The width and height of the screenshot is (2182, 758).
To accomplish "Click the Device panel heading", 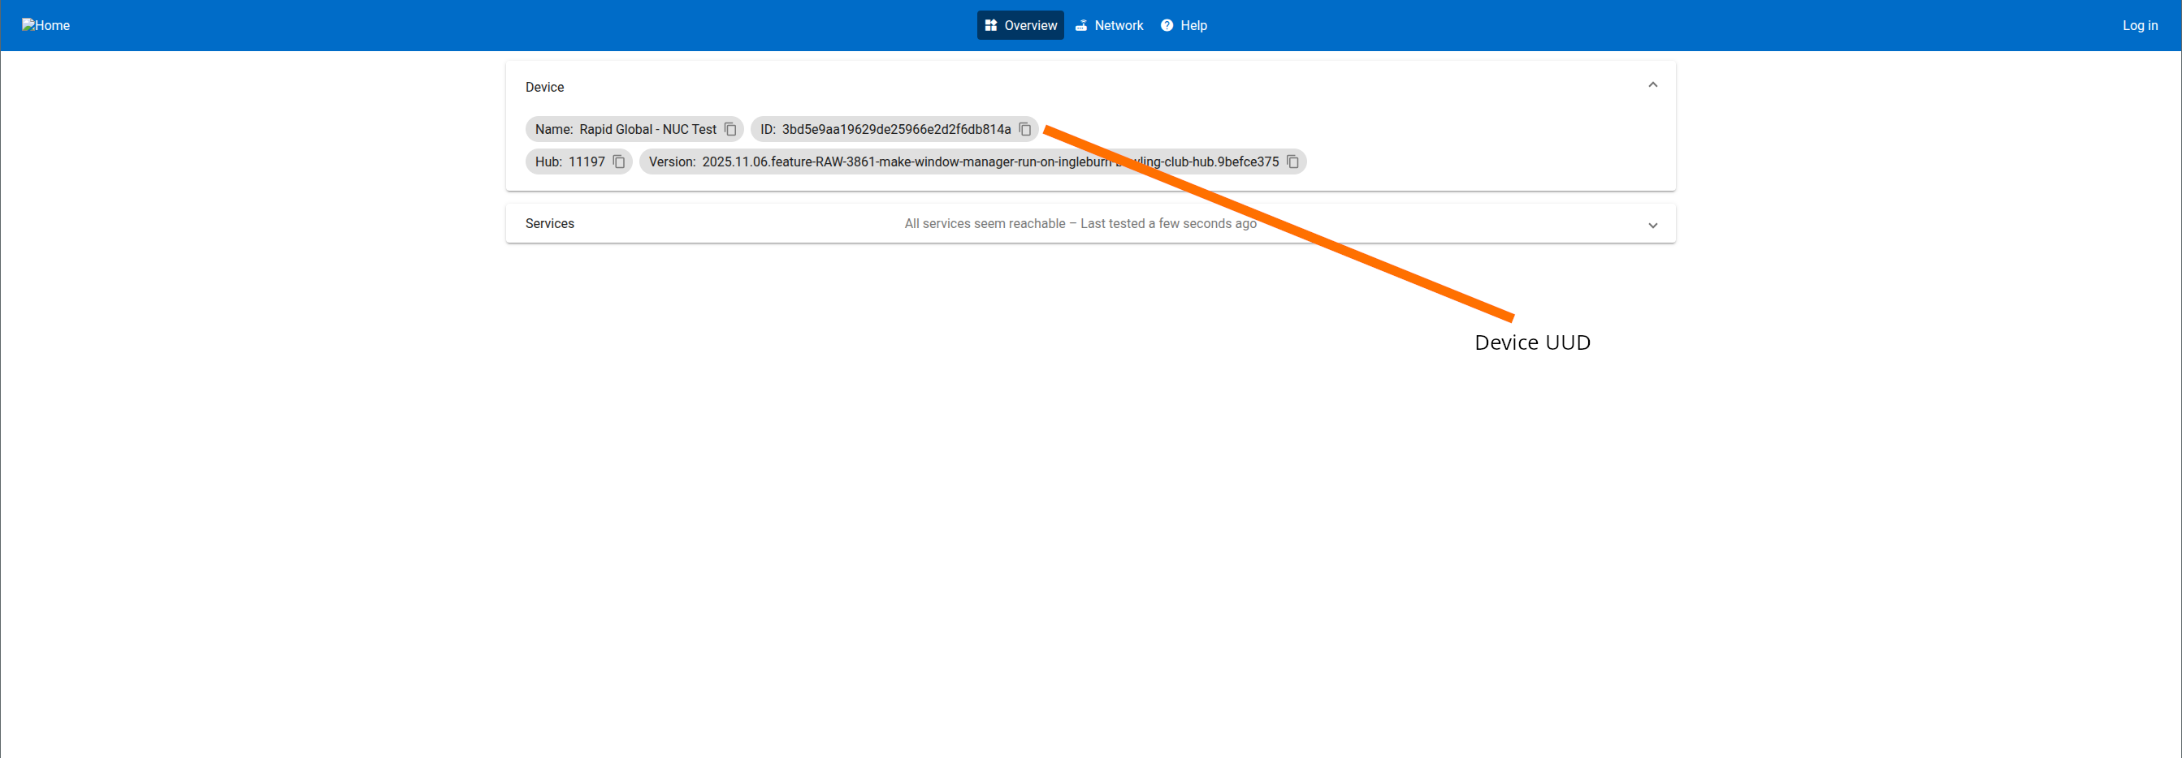I will point(543,87).
